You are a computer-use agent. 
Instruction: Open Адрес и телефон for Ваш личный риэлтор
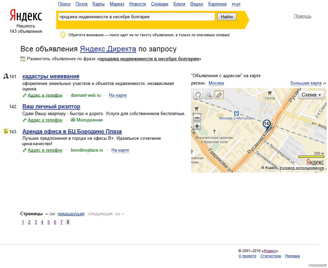(x=45, y=120)
